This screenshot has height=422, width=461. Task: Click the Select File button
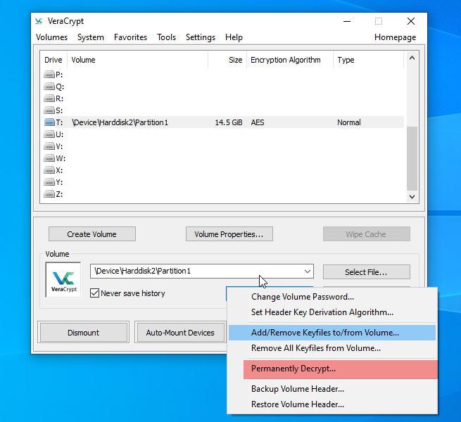pyautogui.click(x=366, y=271)
